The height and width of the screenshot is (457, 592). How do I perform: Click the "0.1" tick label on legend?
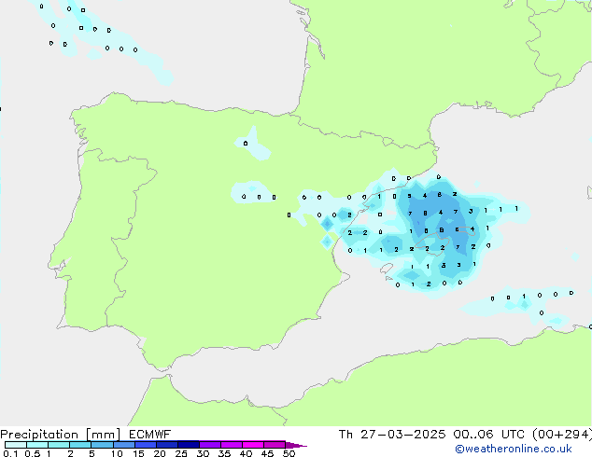pos(8,454)
